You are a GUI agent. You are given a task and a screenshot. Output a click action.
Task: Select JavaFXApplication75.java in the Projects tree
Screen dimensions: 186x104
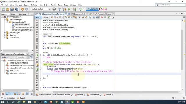point(24,30)
